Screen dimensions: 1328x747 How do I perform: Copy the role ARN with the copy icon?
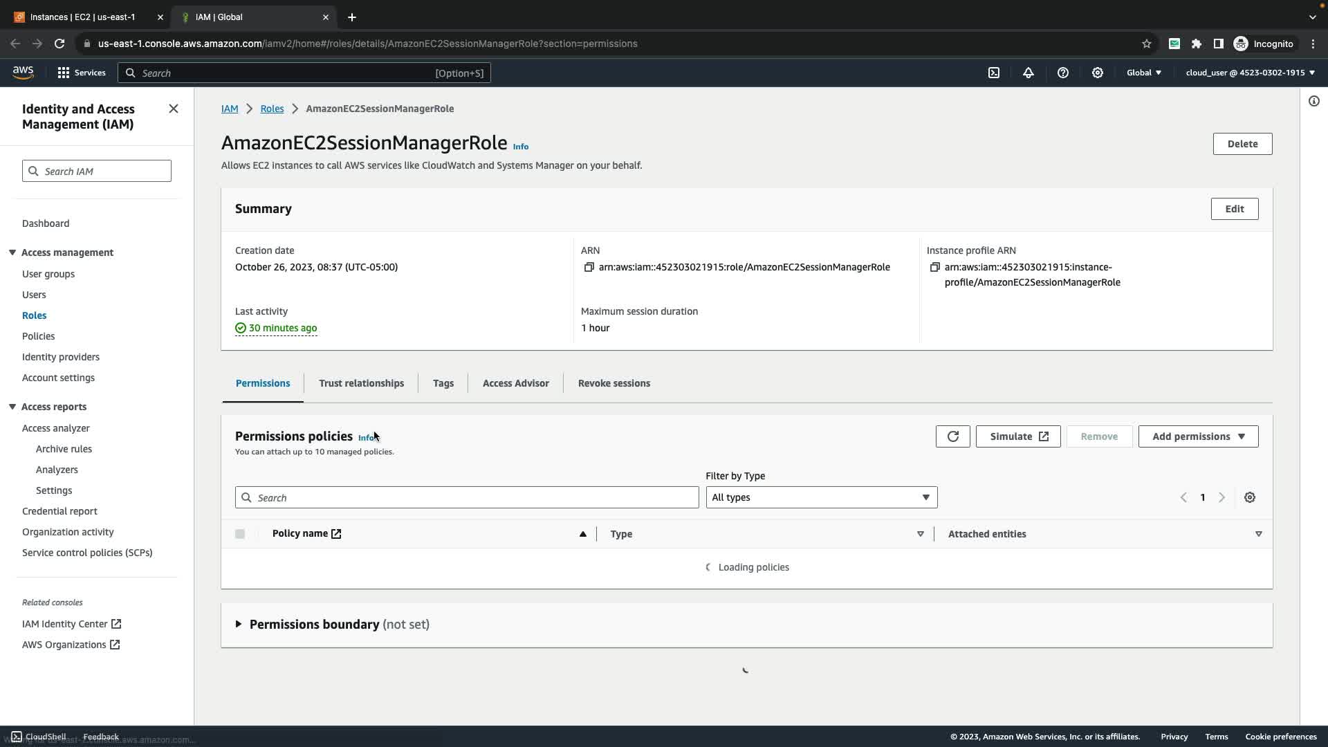click(x=589, y=267)
